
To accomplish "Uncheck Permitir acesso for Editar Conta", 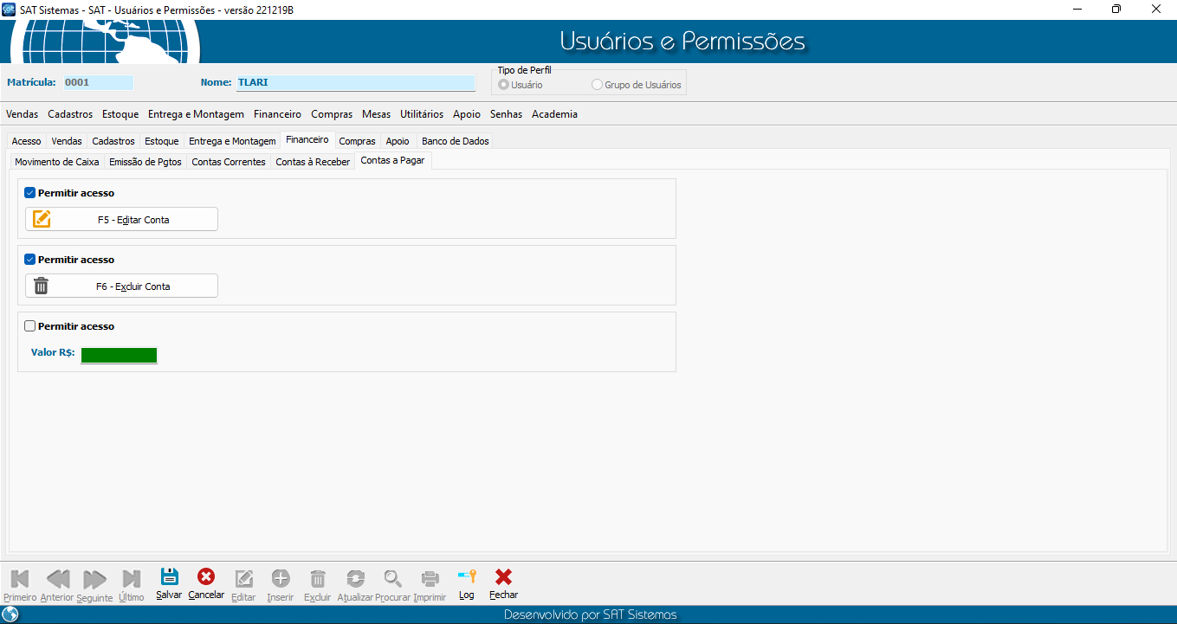I will [30, 193].
